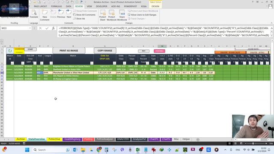Open the PAGE LAYOUT ribbon tab
Viewport: 274px width, 154px height.
pos(40,6)
